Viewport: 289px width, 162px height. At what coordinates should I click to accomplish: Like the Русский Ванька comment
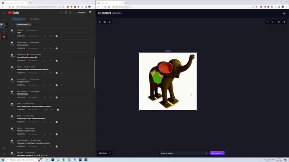coord(45,61)
